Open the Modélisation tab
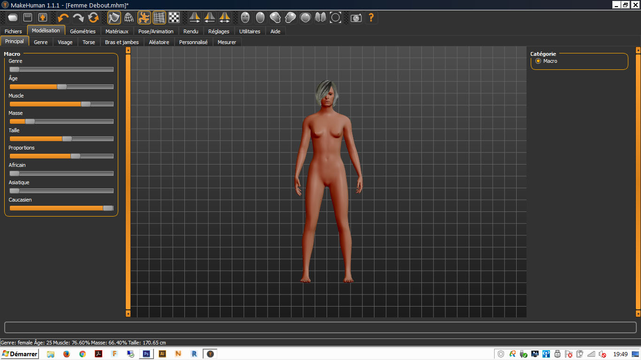641x360 pixels. (46, 30)
